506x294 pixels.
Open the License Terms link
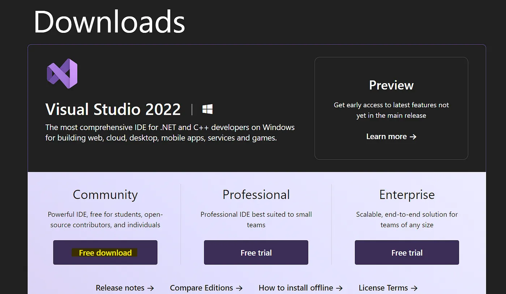point(388,288)
